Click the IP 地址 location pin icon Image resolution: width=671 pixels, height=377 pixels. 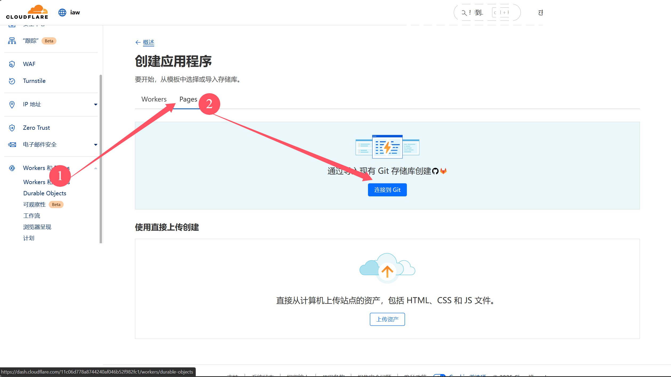pyautogui.click(x=12, y=104)
